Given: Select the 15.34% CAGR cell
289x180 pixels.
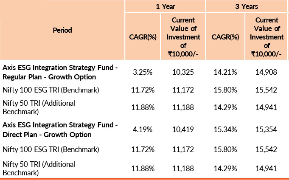Looking at the screenshot, I should (225, 130).
